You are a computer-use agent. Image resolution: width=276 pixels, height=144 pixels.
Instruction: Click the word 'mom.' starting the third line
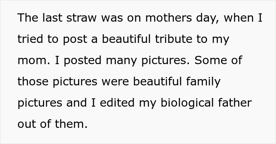point(34,61)
